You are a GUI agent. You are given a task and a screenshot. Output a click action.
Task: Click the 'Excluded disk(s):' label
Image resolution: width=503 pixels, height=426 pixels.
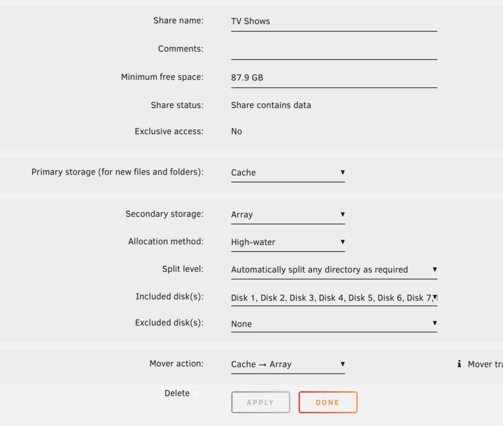[169, 323]
